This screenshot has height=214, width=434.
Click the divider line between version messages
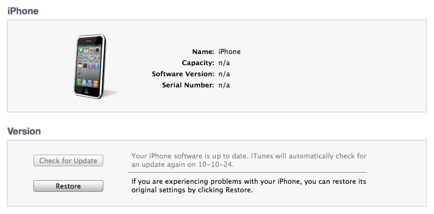click(247, 172)
